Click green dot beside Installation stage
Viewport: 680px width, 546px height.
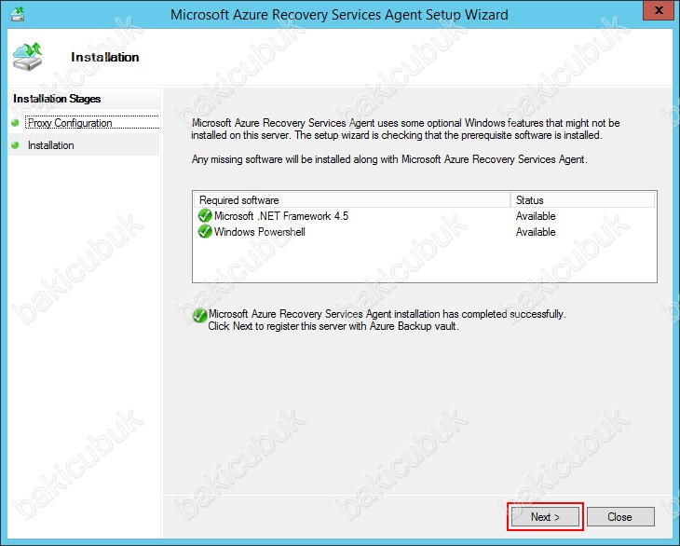tap(15, 145)
